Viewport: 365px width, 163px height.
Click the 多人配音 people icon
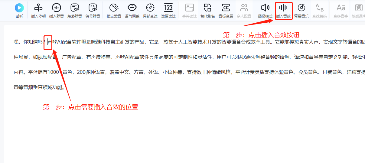coord(244,11)
